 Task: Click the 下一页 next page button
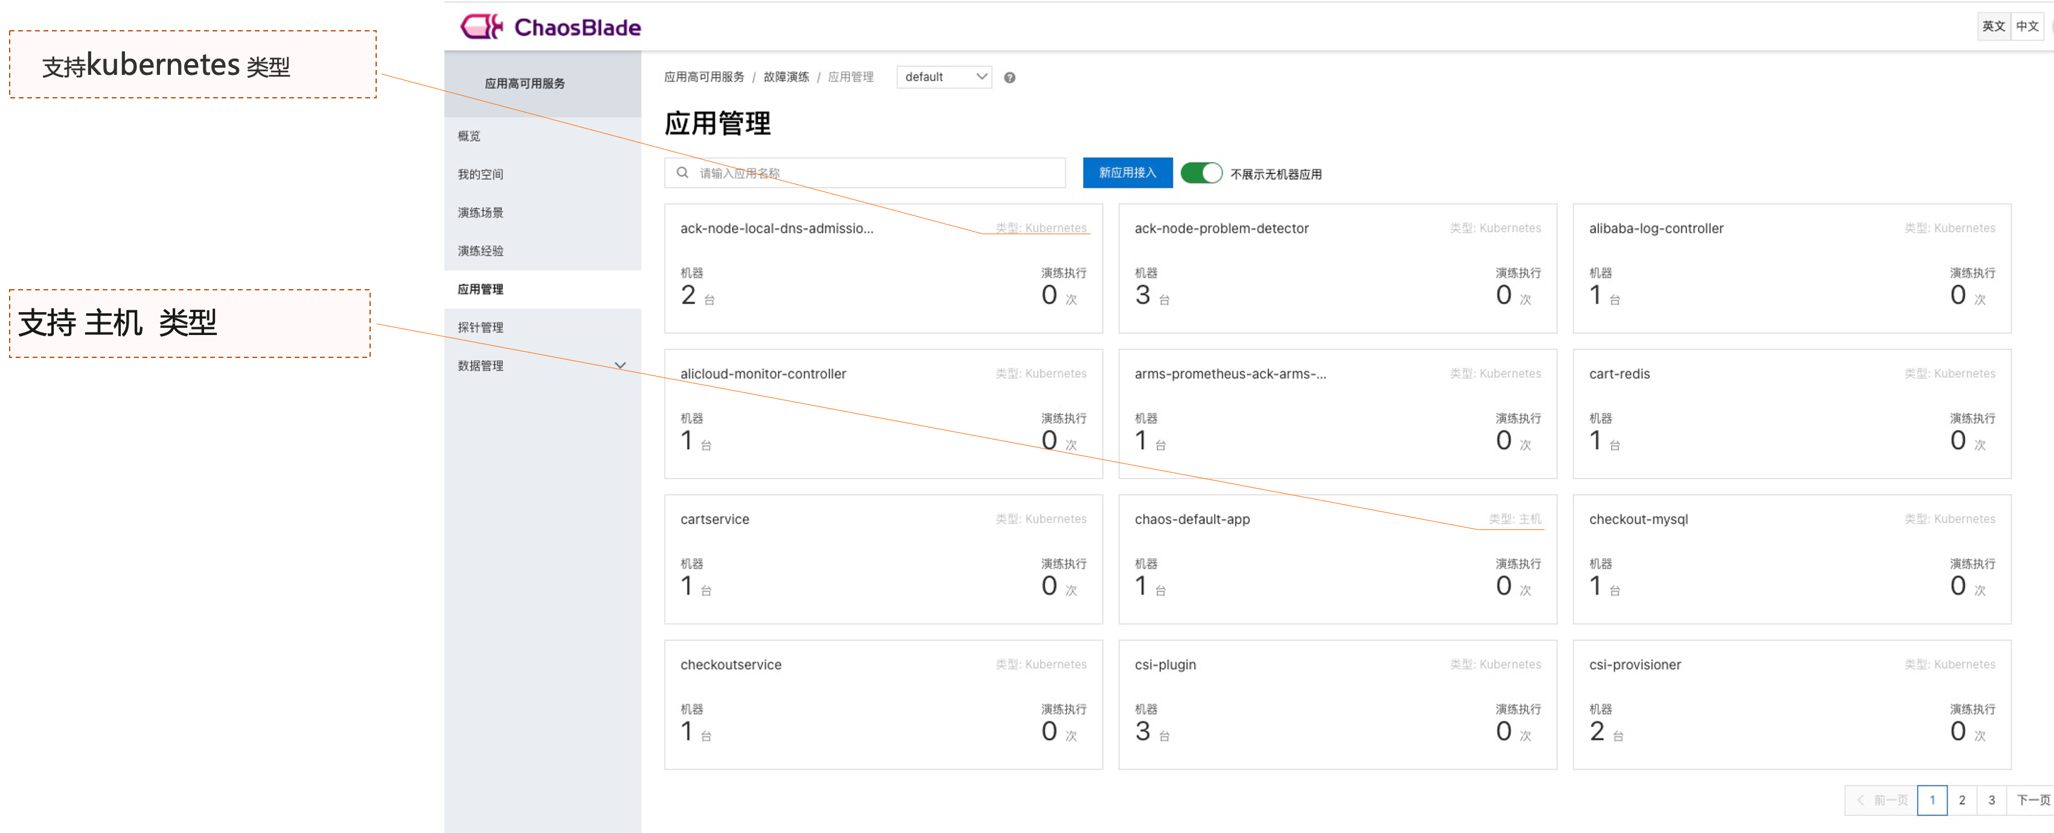pyautogui.click(x=2032, y=800)
